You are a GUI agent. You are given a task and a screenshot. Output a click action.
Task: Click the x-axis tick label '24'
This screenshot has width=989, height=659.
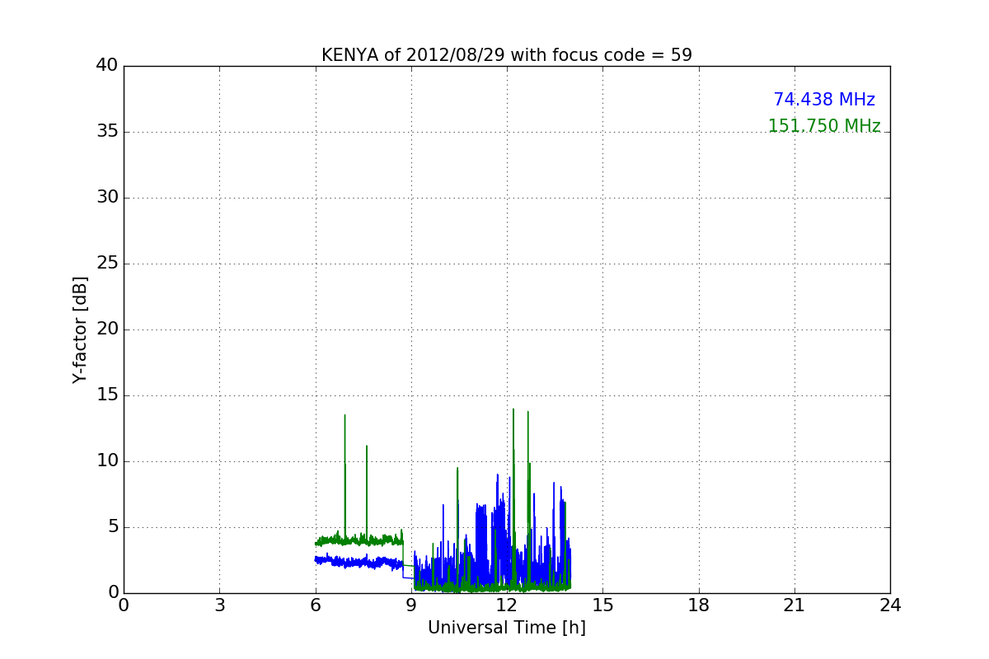coord(890,605)
